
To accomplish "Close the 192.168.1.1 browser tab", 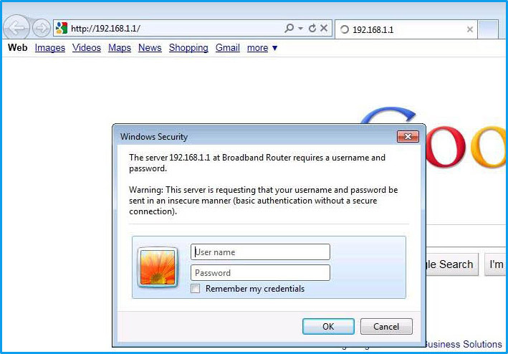I will point(470,29).
